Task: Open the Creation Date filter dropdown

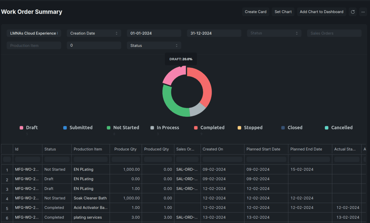Action: (x=94, y=33)
